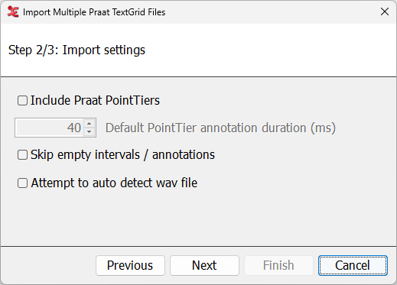Viewport: 397px width, 285px height.
Task: Click the ELAN application icon in title bar
Action: (x=13, y=12)
